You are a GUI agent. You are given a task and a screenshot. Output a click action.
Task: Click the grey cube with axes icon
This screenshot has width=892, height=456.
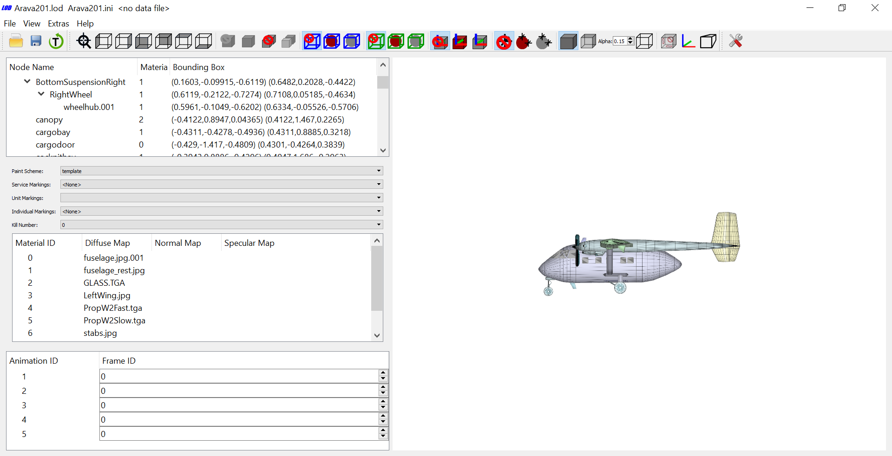coord(480,41)
